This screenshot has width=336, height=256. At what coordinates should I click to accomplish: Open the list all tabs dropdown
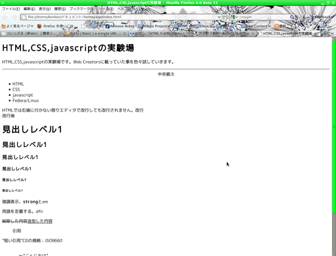tap(332, 33)
